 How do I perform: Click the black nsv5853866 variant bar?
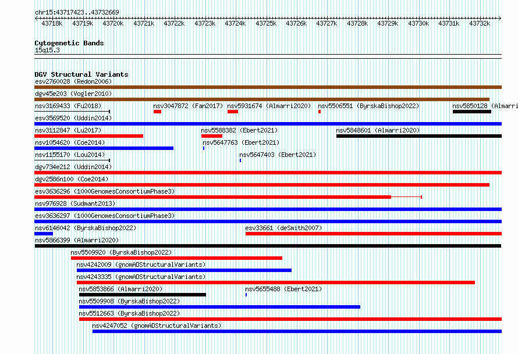coord(143,295)
